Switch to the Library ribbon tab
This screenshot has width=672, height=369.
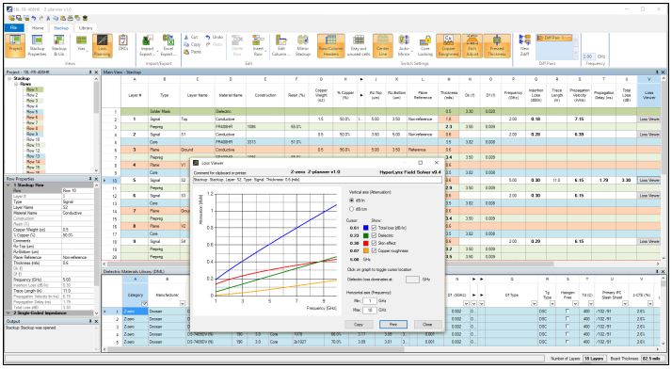pos(86,28)
